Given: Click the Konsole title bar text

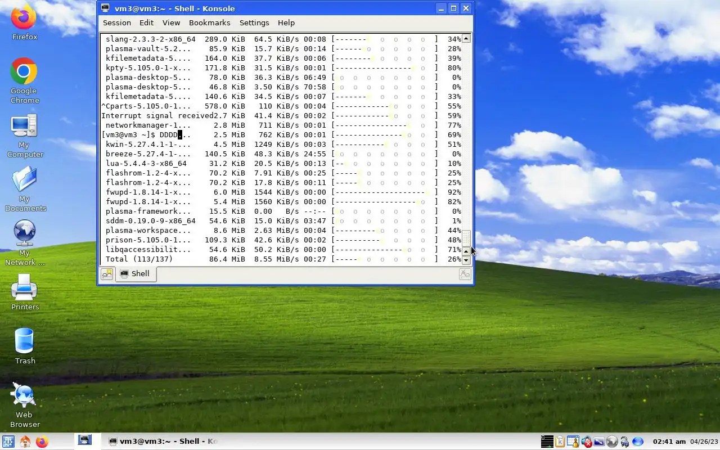Looking at the screenshot, I should point(174,8).
